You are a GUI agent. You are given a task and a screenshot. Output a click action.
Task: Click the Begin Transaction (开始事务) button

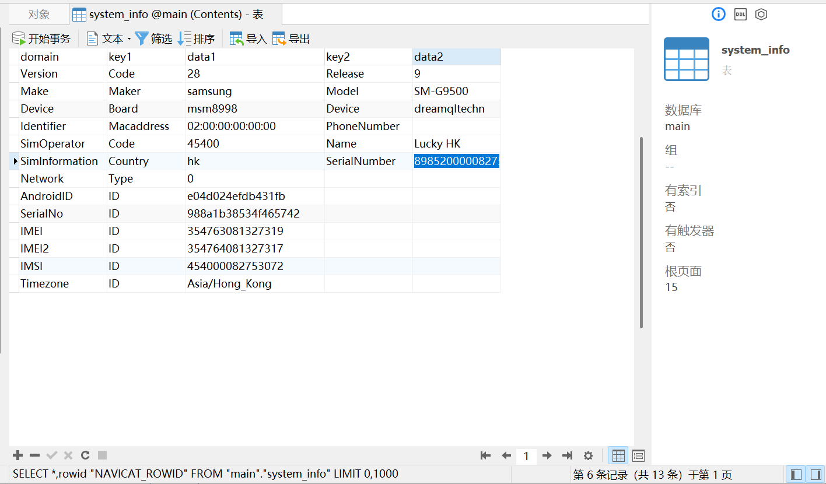(41, 39)
